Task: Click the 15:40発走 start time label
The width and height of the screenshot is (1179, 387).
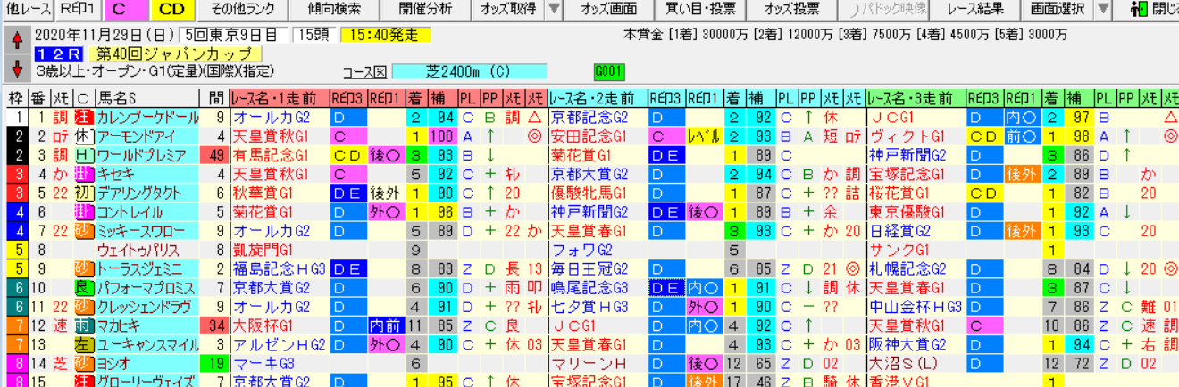Action: pyautogui.click(x=386, y=36)
